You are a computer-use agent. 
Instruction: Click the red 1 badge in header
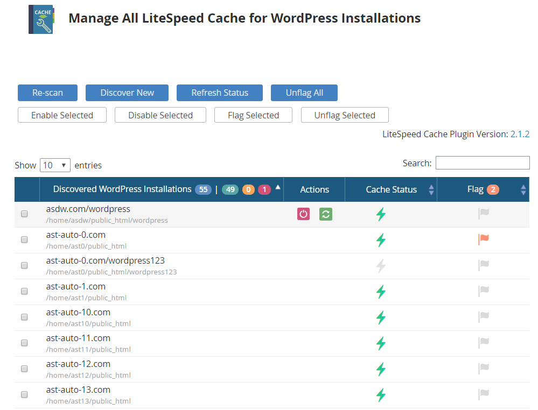[x=264, y=189]
